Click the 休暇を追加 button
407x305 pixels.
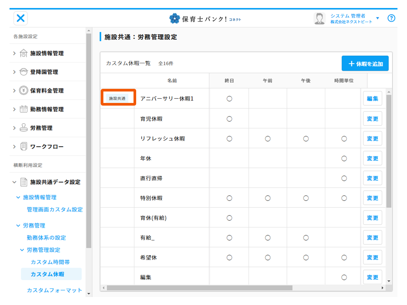point(365,64)
